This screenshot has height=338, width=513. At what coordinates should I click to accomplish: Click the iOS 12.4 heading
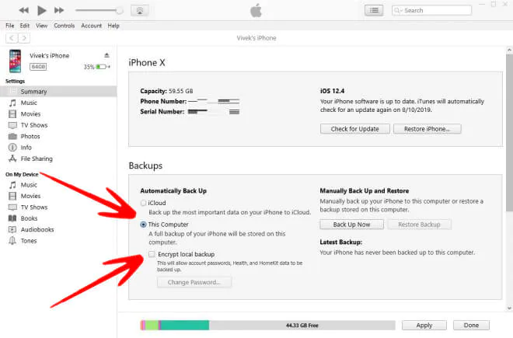coord(332,91)
